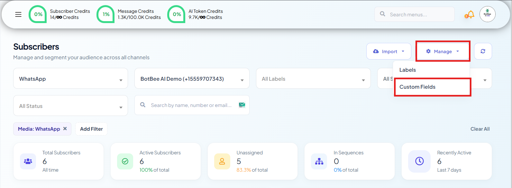Open the Import dropdown button
Image resolution: width=512 pixels, height=188 pixels.
389,51
